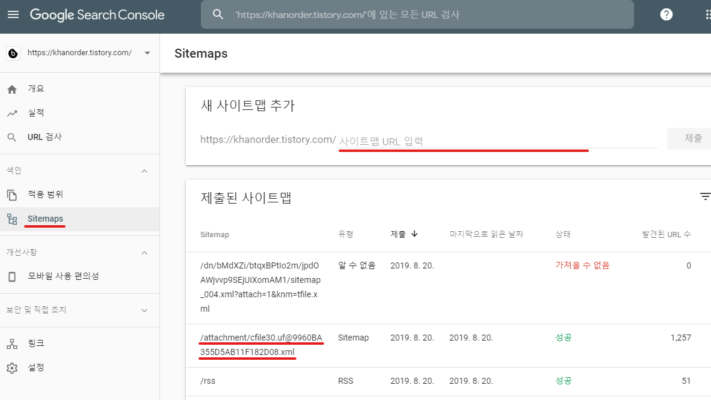Open the help question mark icon
The height and width of the screenshot is (400, 711).
pos(666,14)
